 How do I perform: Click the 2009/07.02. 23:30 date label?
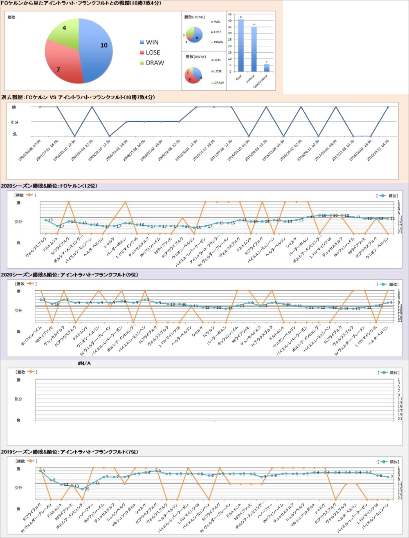click(x=151, y=150)
